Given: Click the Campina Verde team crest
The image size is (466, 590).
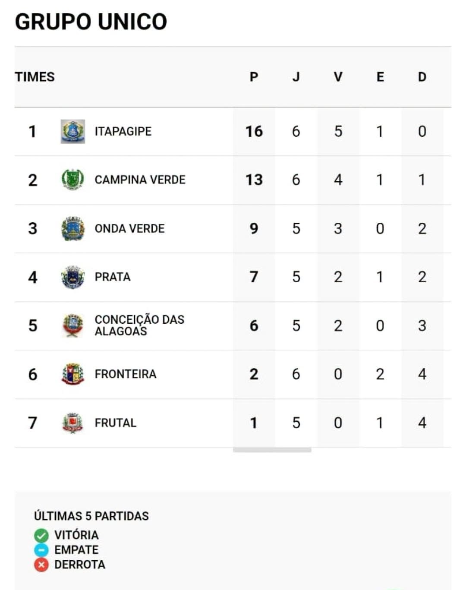Looking at the screenshot, I should (72, 180).
